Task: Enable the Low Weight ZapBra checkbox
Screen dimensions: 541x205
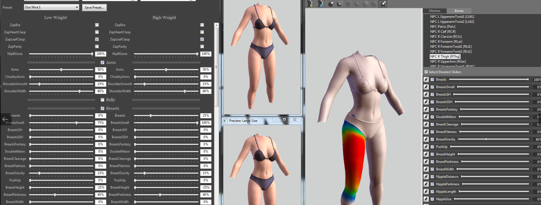Action: 97,25
